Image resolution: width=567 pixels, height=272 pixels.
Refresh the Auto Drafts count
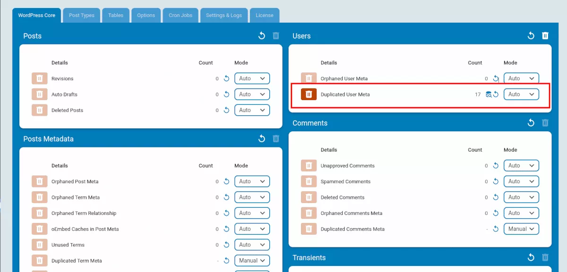click(x=226, y=94)
